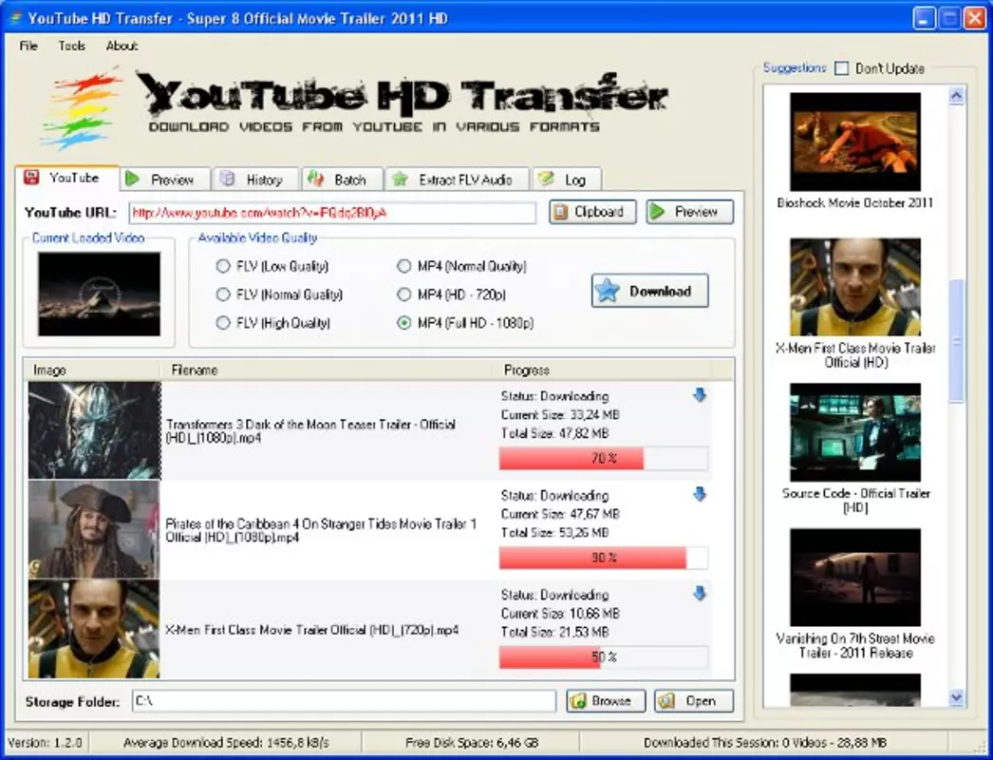This screenshot has width=993, height=760.
Task: Click the clipboard icon in Clipboard button
Action: pos(560,212)
